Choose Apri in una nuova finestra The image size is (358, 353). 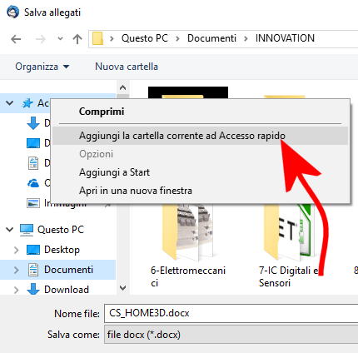[x=136, y=191]
